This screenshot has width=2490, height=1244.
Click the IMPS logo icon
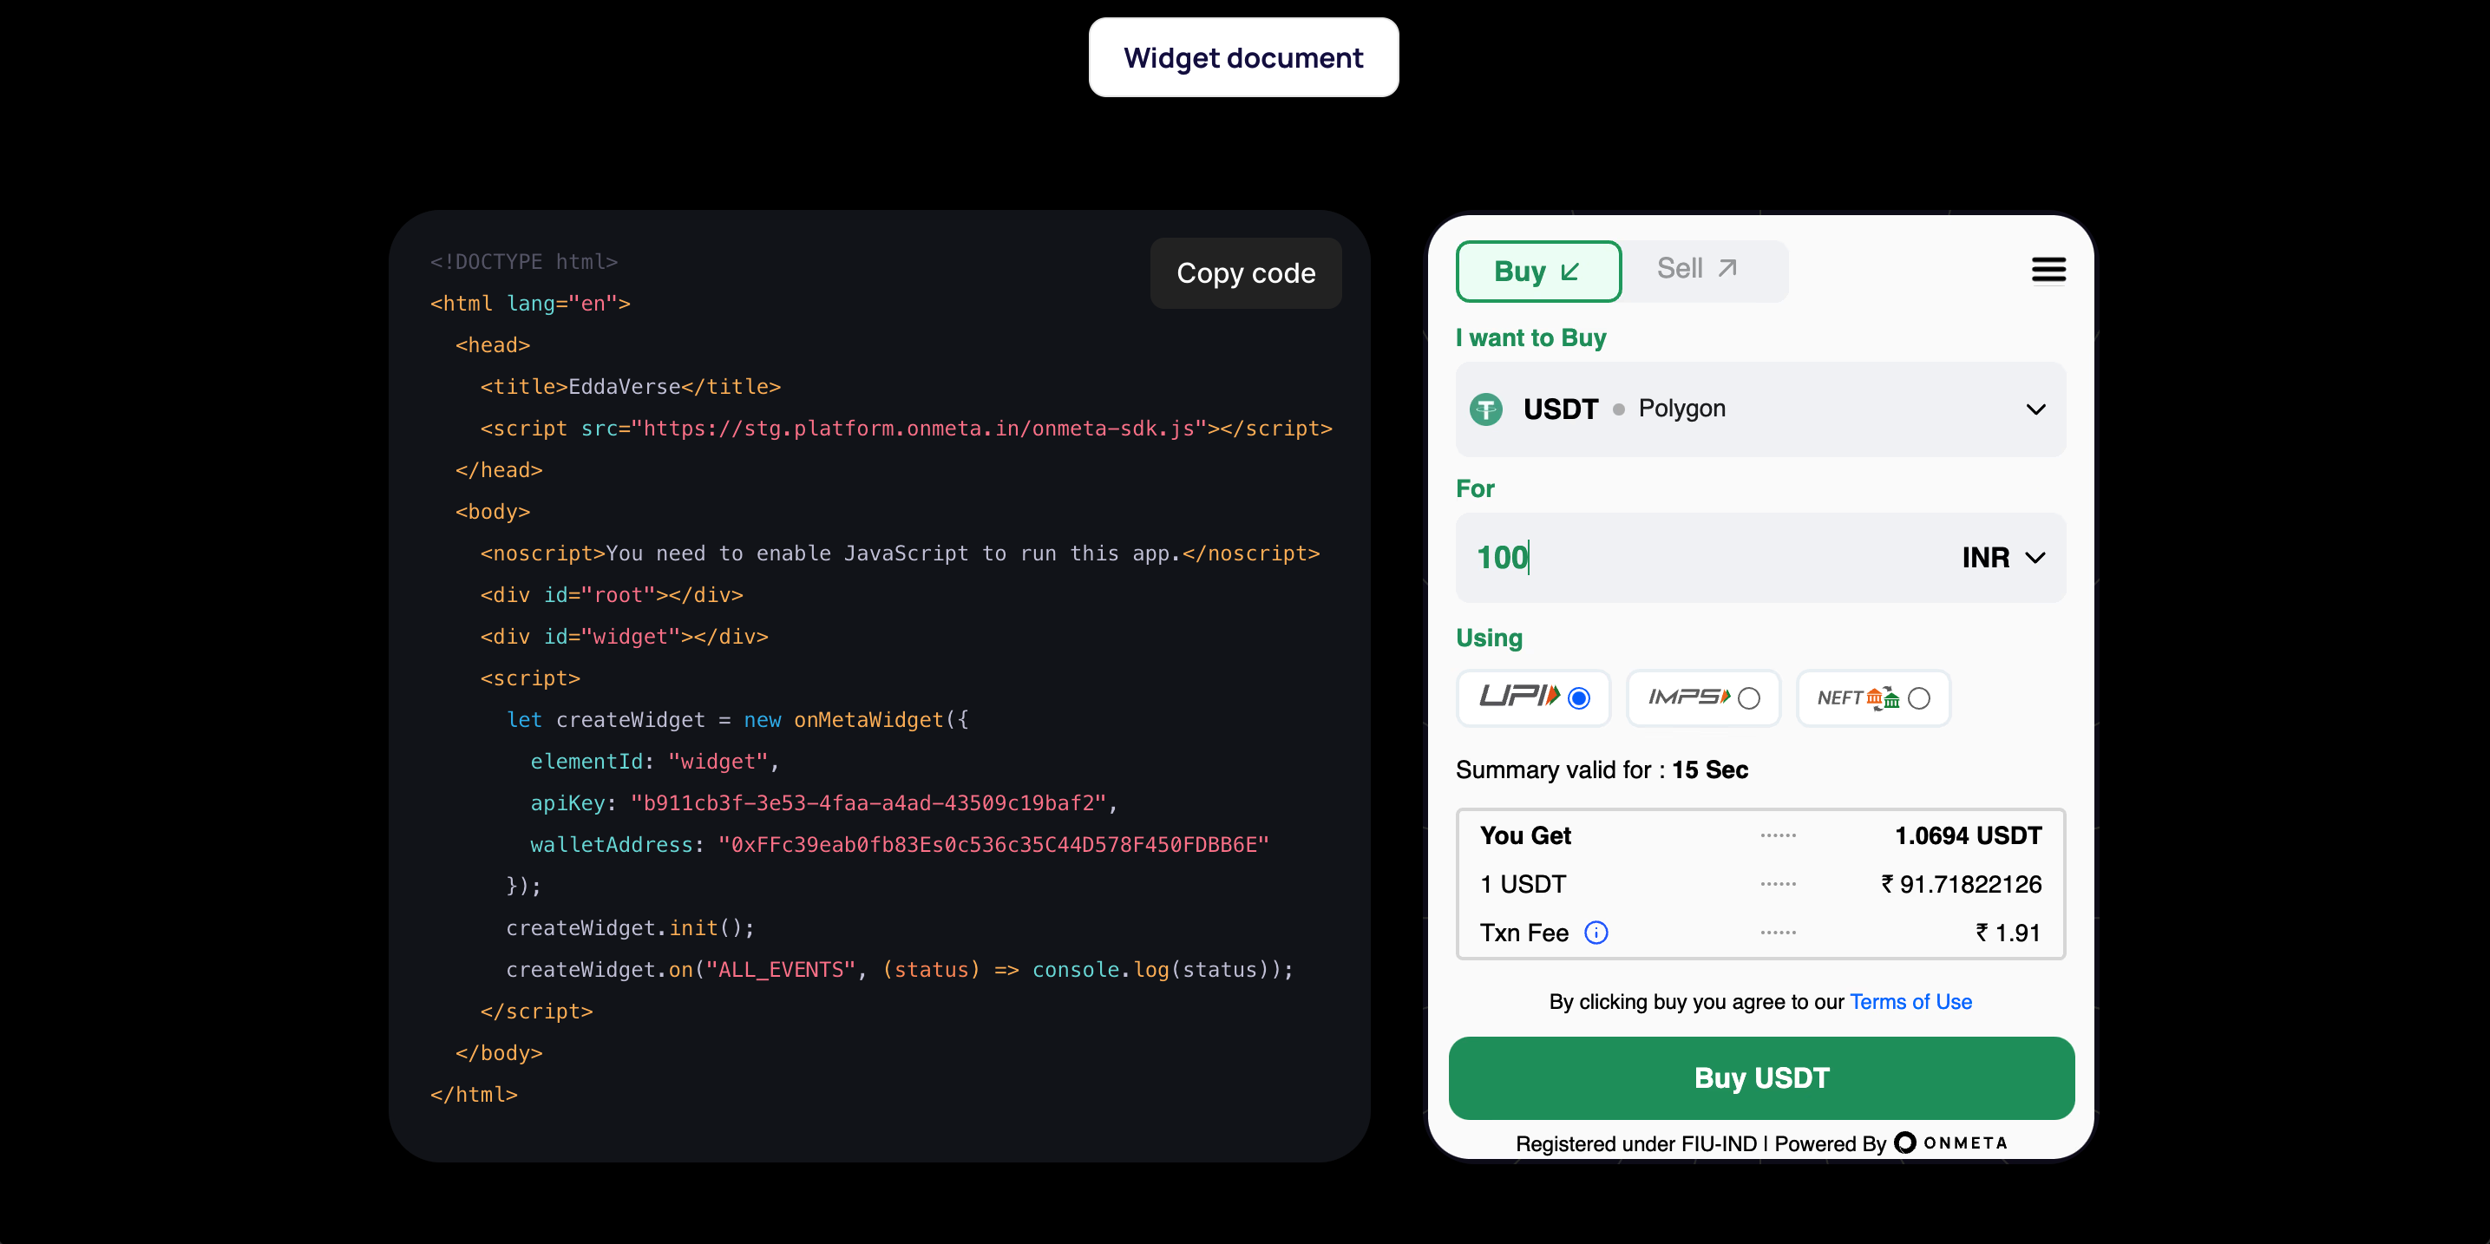point(1687,697)
